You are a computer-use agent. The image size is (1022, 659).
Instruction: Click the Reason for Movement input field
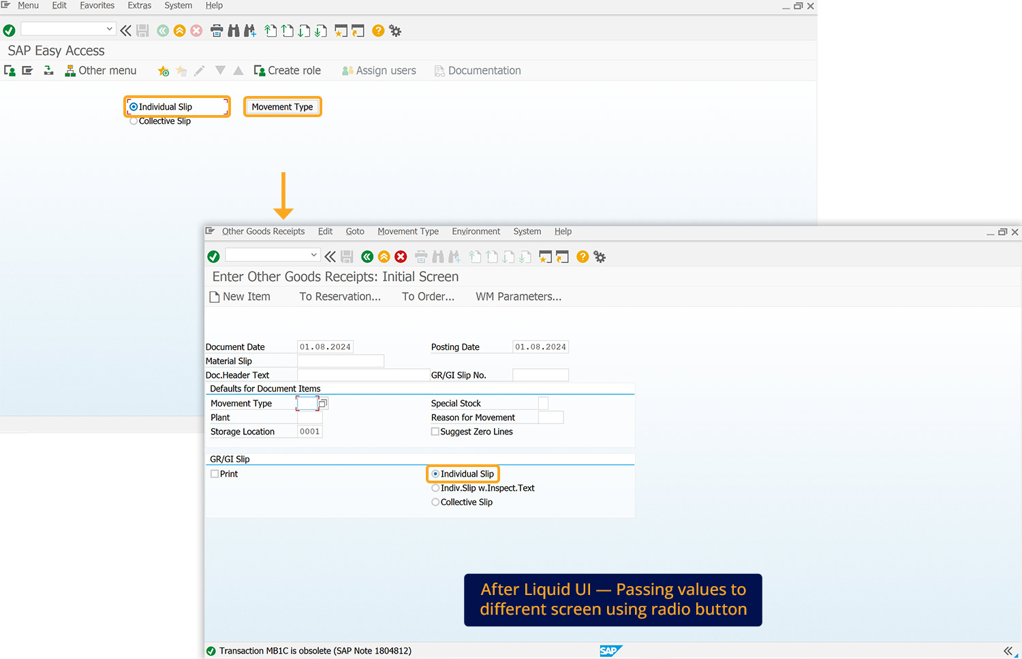click(551, 417)
